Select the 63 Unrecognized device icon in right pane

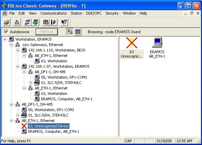(132, 48)
